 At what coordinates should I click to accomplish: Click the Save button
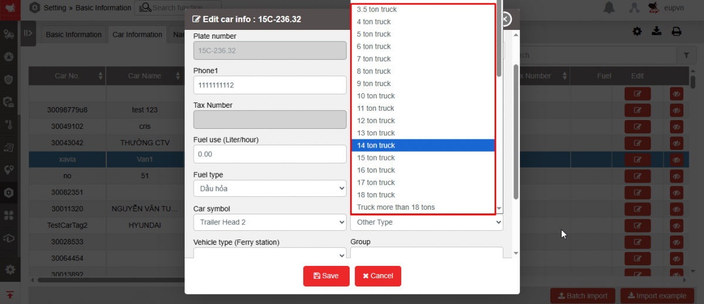(x=326, y=276)
